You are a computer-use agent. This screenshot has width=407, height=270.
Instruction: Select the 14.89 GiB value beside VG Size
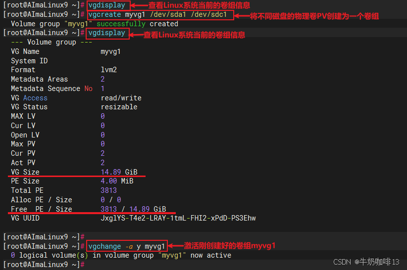119,172
